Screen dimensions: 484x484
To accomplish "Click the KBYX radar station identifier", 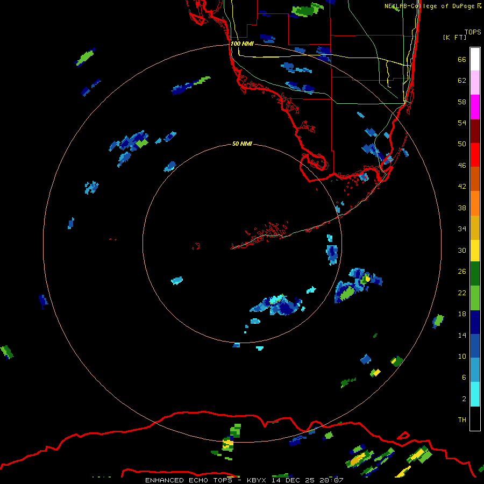I will click(256, 480).
